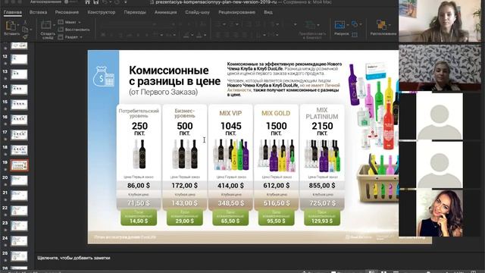The width and height of the screenshot is (485, 273).
Task: Click the bottom participant photo with dark-haired woman
Action: point(440,213)
